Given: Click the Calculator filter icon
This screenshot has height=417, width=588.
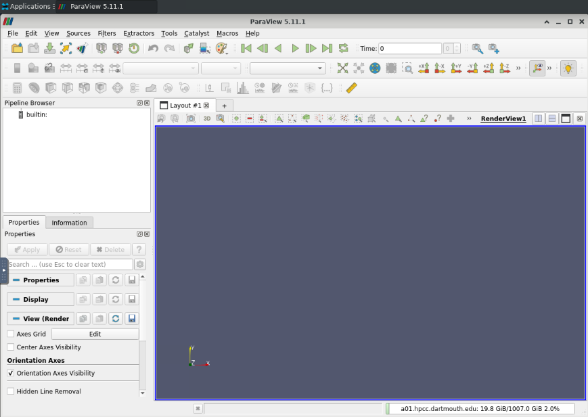Looking at the screenshot, I should pyautogui.click(x=17, y=88).
